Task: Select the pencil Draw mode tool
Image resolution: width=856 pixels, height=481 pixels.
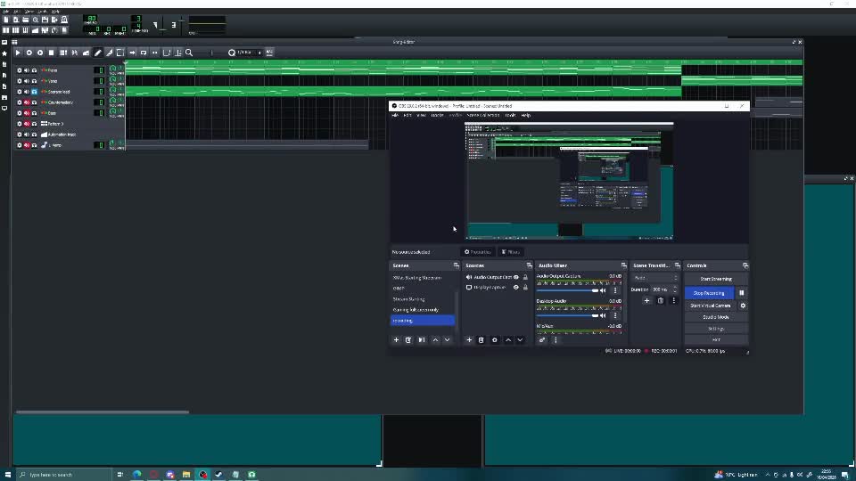Action: click(x=98, y=53)
